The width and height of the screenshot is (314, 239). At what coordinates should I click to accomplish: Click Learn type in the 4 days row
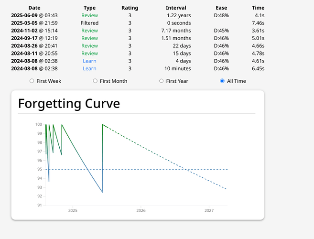89,61
